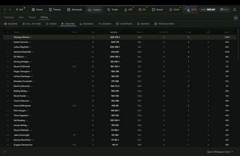The width and height of the screenshot is (240, 156).
Task: Sort by Legacy column header
Action: tap(227, 32)
